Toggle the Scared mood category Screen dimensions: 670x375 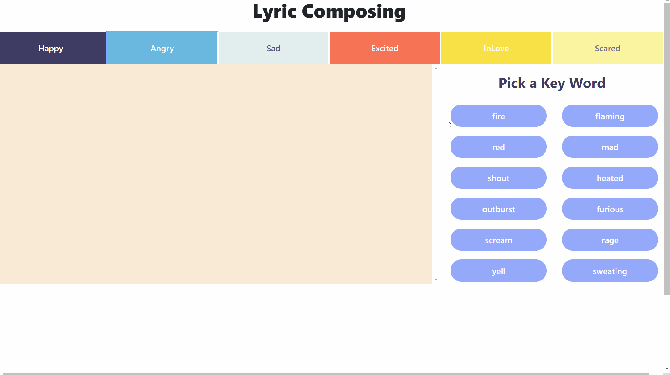pyautogui.click(x=607, y=48)
